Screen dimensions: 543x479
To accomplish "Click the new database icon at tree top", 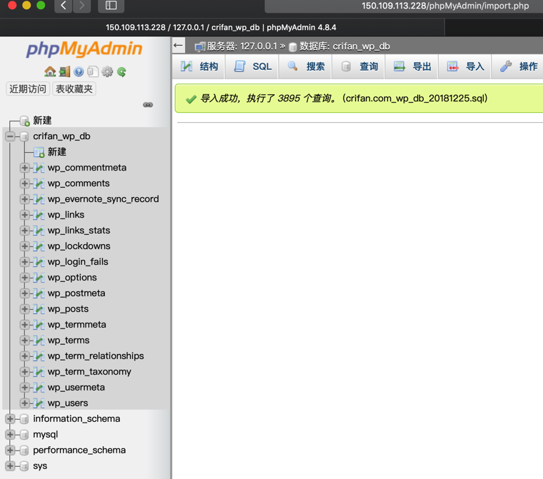I will click(24, 121).
